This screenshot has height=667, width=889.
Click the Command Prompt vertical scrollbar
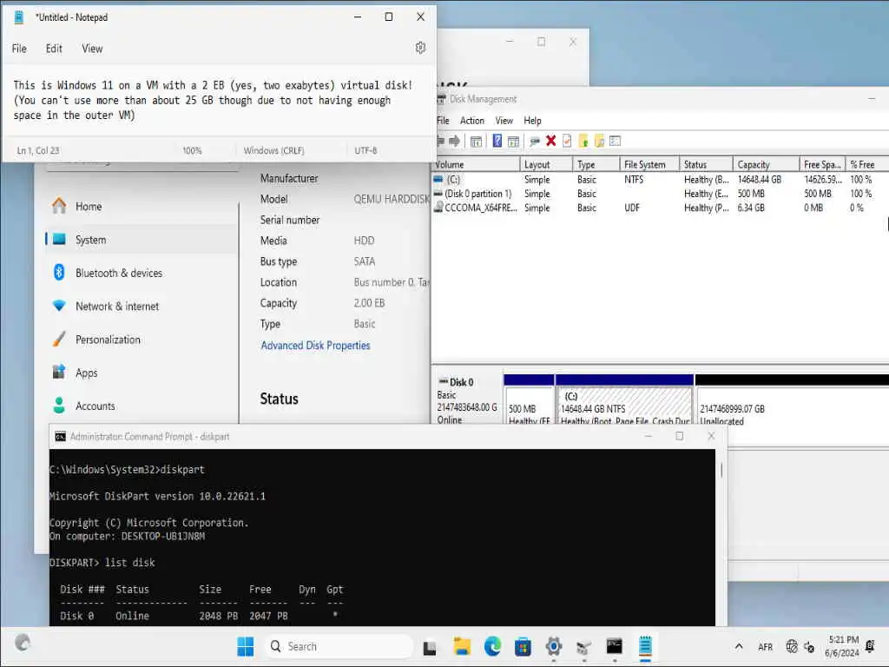pos(721,470)
